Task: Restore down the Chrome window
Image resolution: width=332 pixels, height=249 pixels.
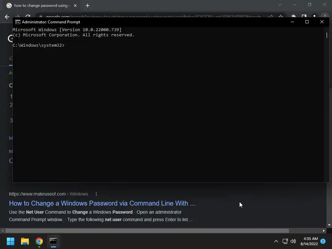Action: [x=310, y=5]
